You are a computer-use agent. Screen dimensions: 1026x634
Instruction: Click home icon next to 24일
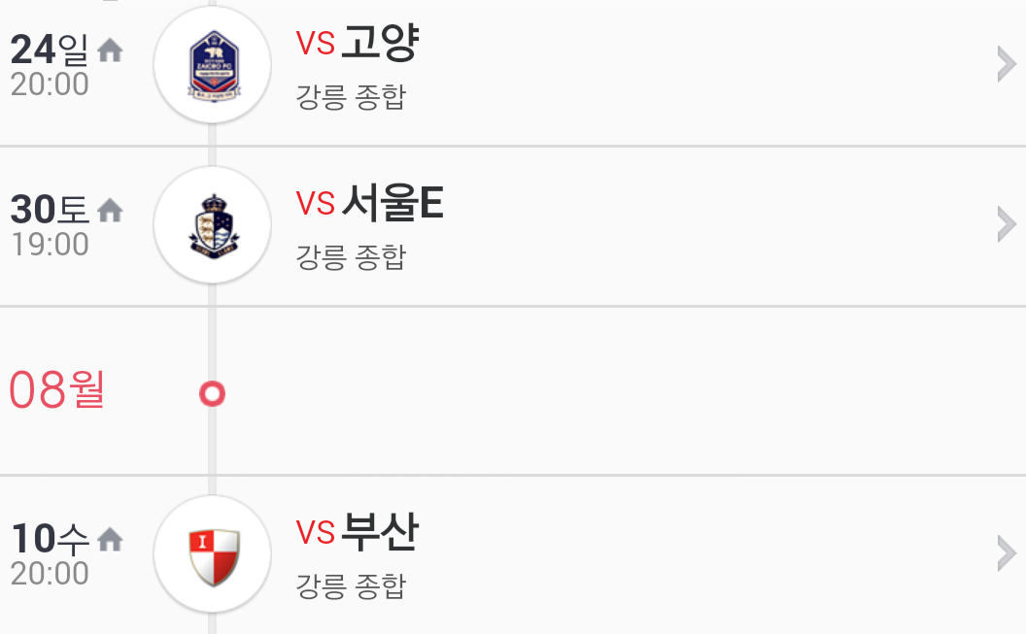click(110, 50)
